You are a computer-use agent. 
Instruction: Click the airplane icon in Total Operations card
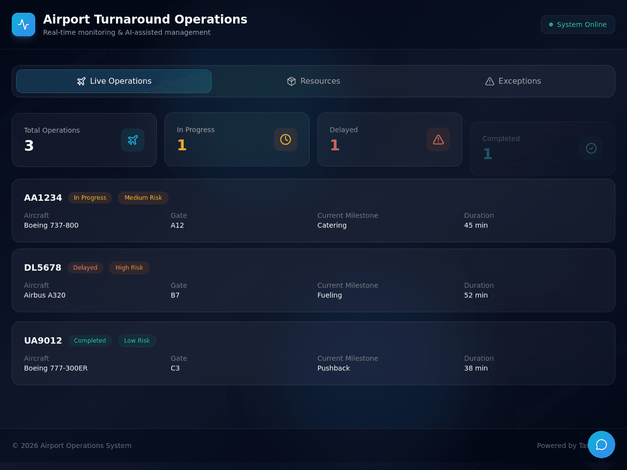pos(133,140)
